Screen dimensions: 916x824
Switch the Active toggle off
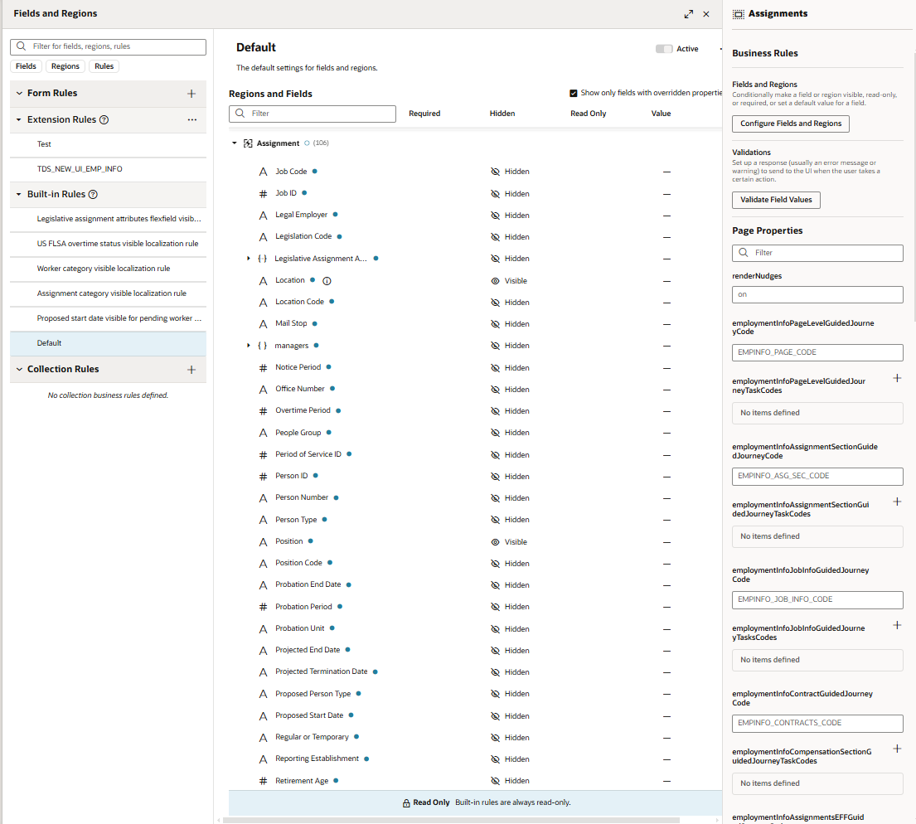pyautogui.click(x=663, y=49)
